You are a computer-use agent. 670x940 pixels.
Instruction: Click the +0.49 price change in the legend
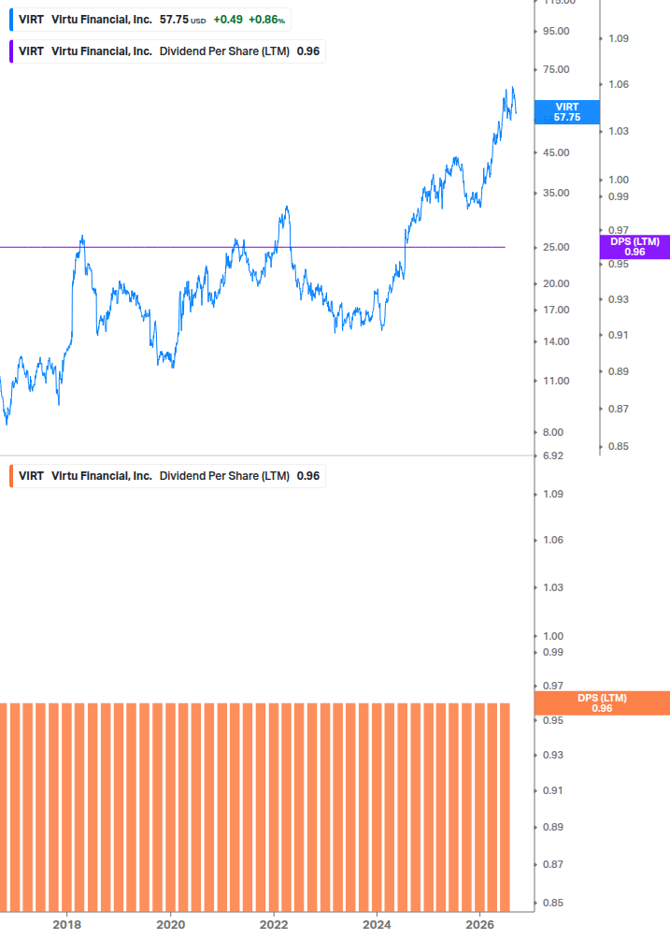click(x=228, y=20)
